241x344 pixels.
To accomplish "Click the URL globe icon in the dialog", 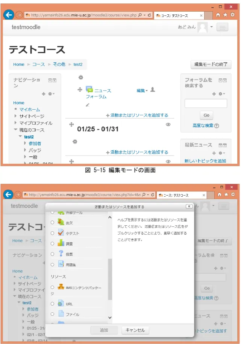I will tap(61, 303).
